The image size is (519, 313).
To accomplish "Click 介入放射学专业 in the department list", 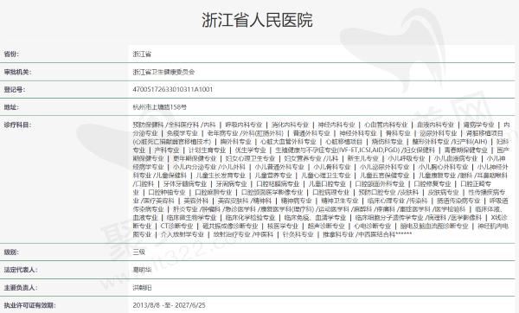I will pos(183,234).
